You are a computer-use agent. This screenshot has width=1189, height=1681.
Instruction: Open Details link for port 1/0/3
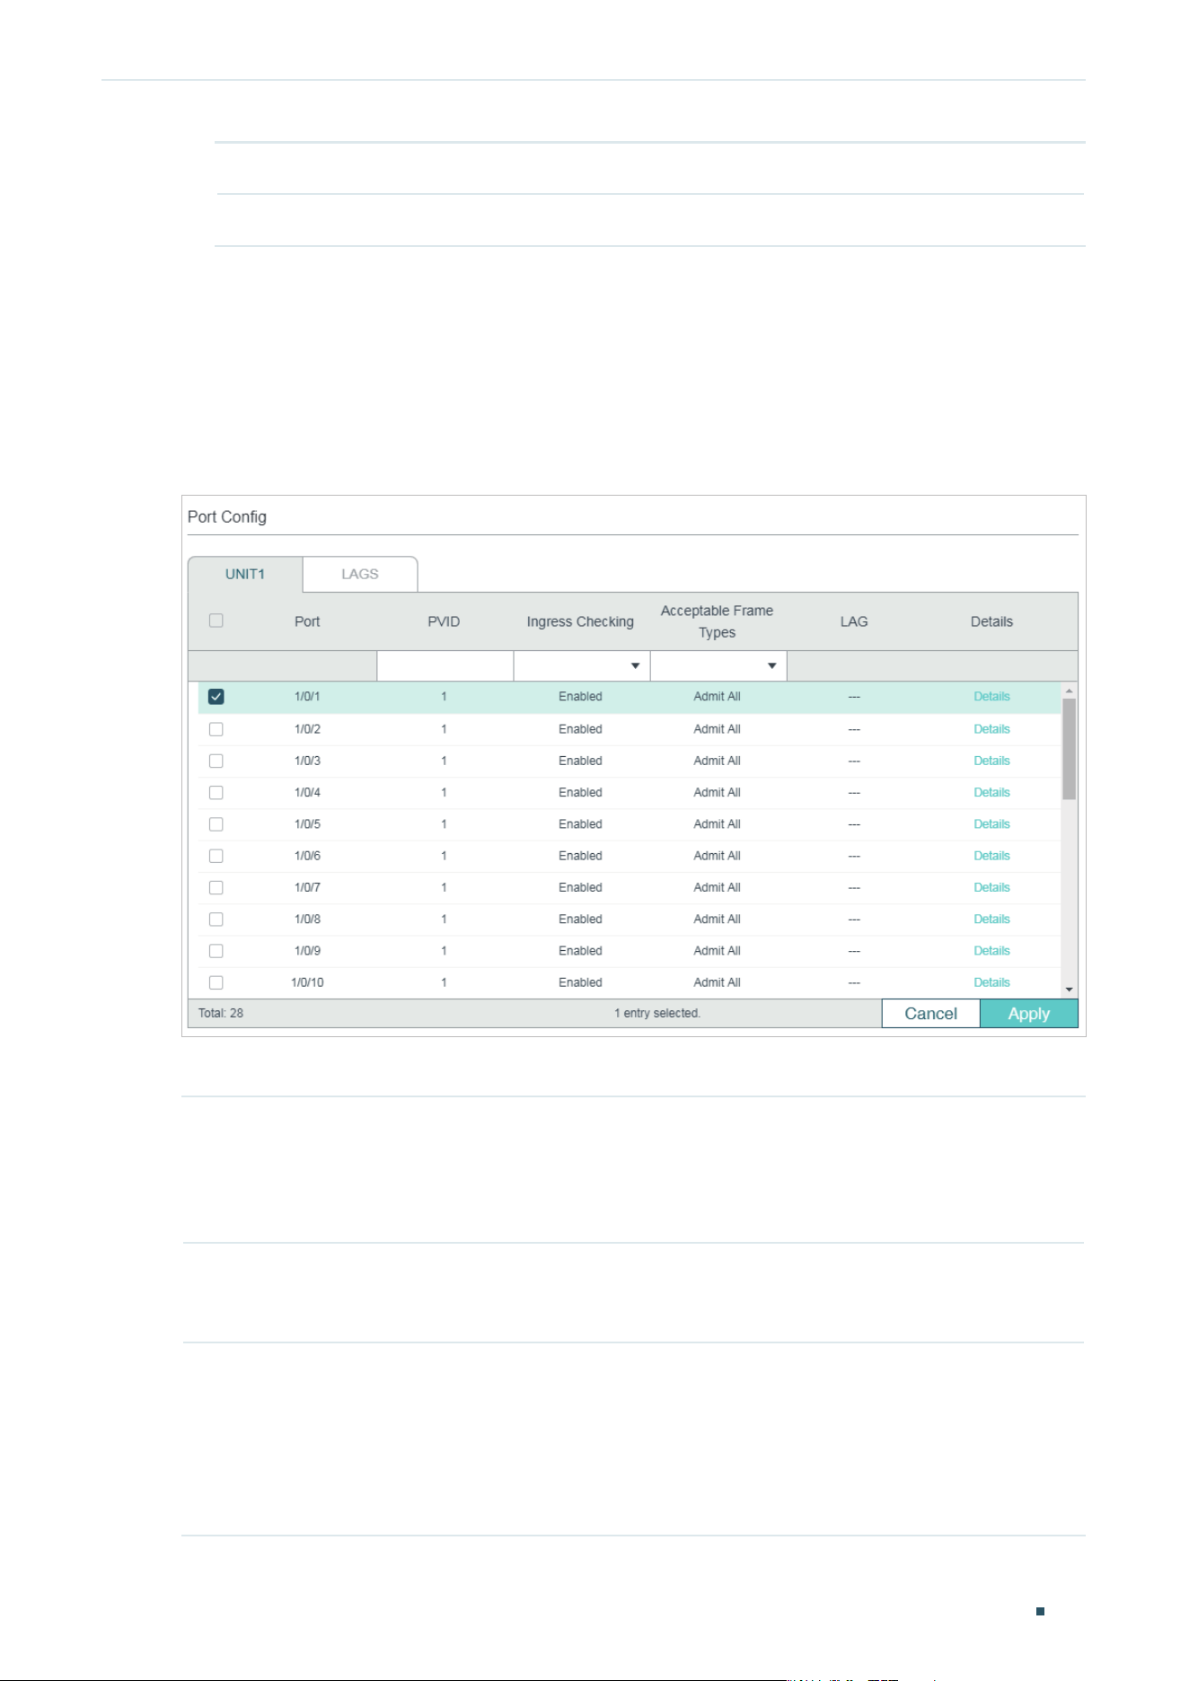pyautogui.click(x=991, y=761)
